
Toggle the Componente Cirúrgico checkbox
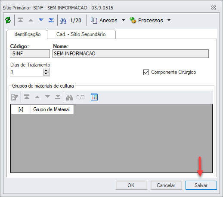pyautogui.click(x=146, y=72)
